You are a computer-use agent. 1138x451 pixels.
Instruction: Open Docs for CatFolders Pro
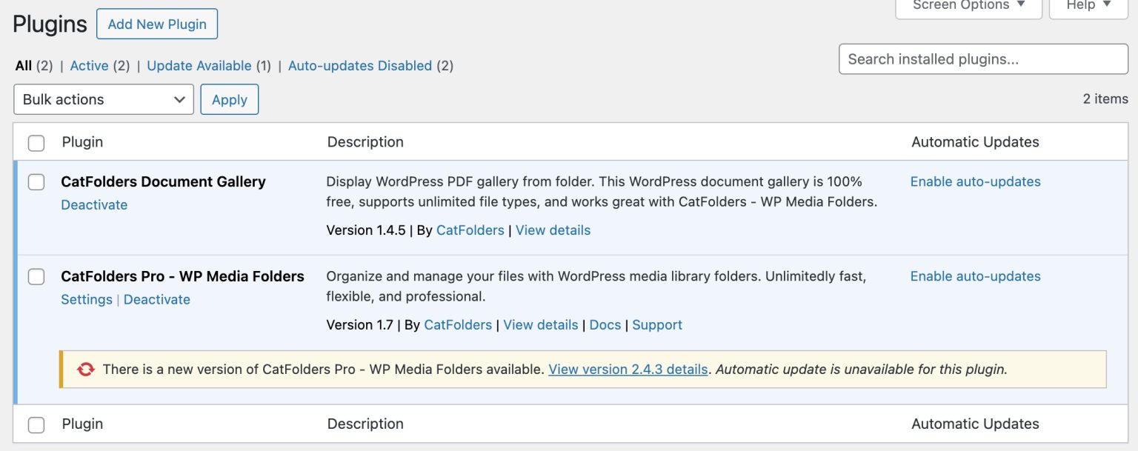605,324
